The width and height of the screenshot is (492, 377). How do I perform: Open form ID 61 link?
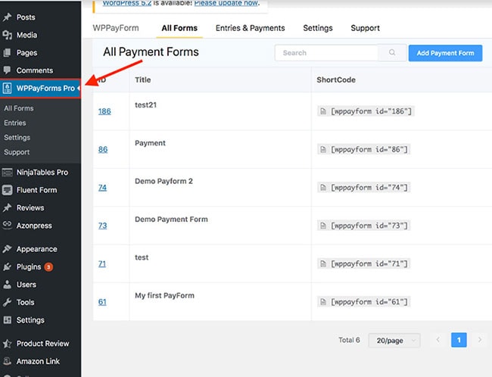[x=102, y=302]
